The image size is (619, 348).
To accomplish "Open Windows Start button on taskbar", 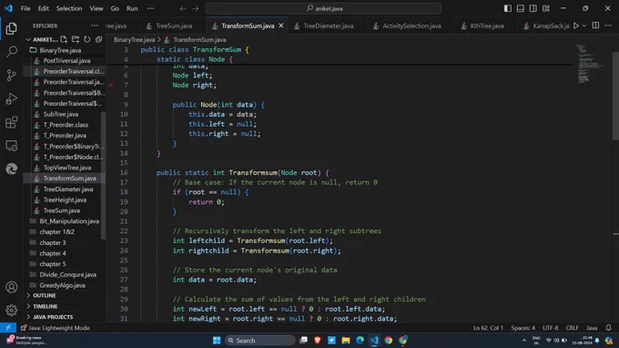I will point(217,341).
